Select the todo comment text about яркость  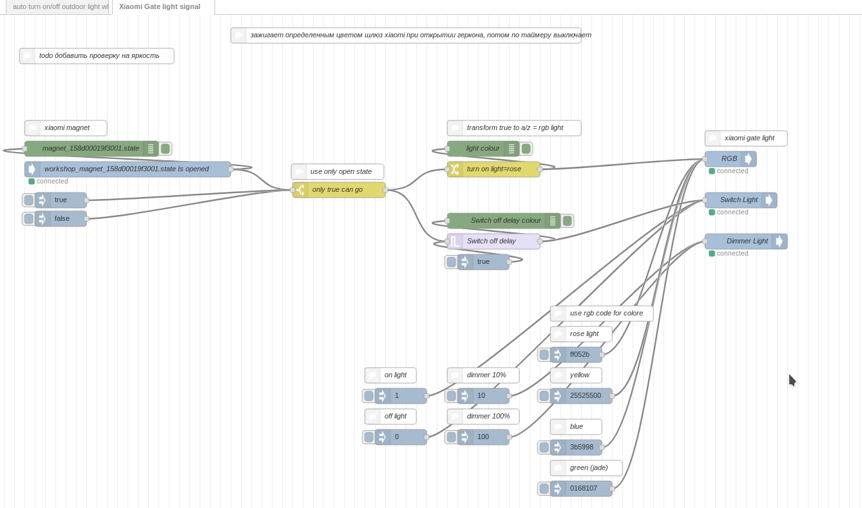(x=99, y=56)
